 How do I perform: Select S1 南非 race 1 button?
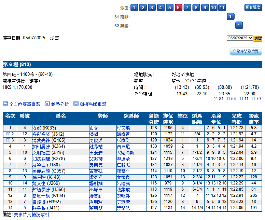[231, 16]
